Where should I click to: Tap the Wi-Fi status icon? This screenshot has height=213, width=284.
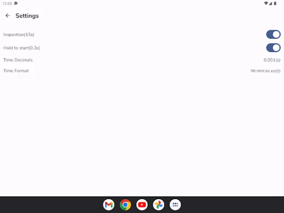(x=266, y=3)
